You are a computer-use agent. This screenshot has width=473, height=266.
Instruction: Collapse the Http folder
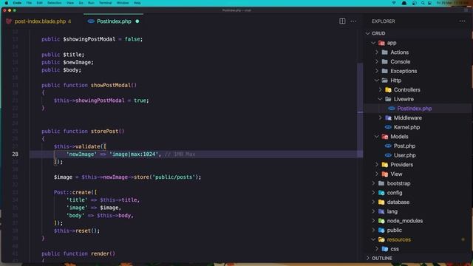click(377, 81)
